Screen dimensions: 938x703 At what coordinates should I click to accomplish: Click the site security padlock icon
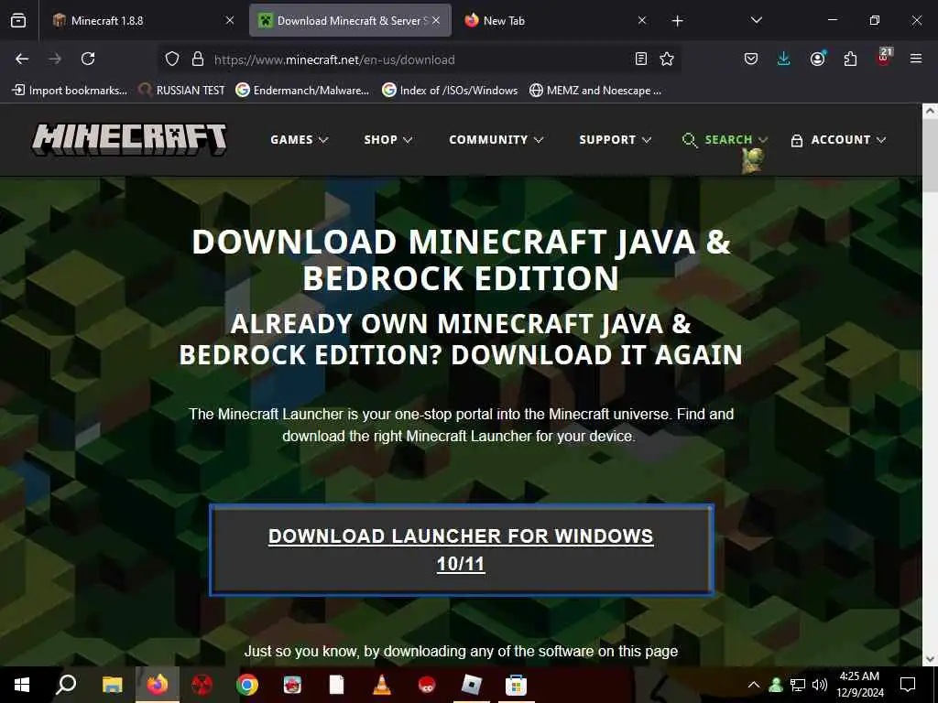pyautogui.click(x=198, y=59)
